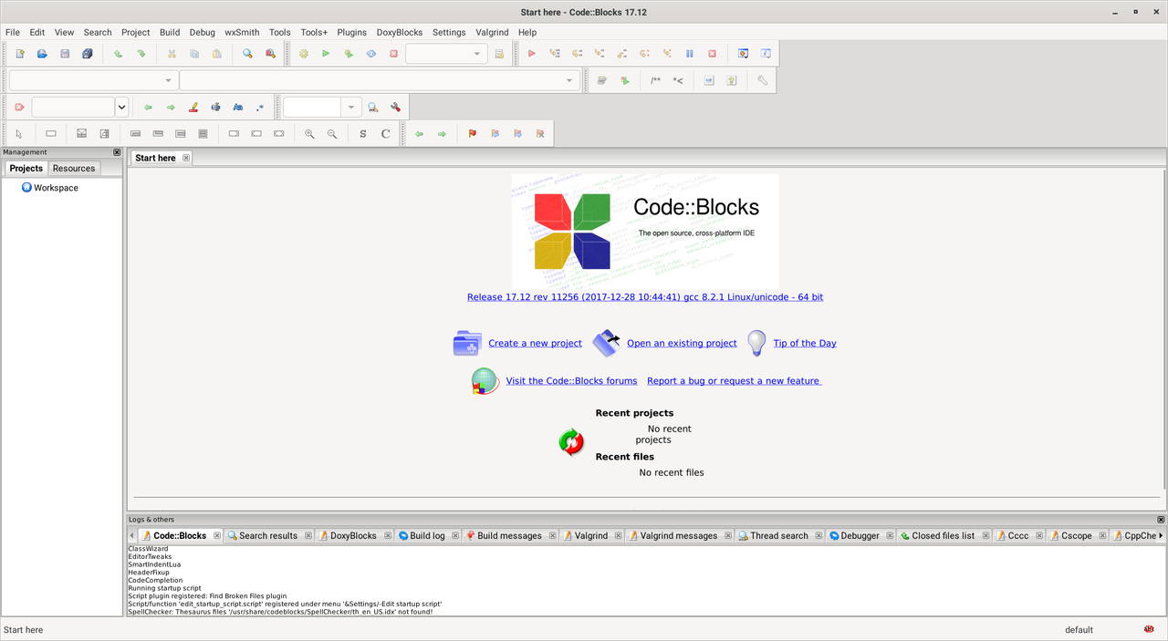1168x641 pixels.
Task: Click the Zoom out magnifier icon
Action: [332, 134]
